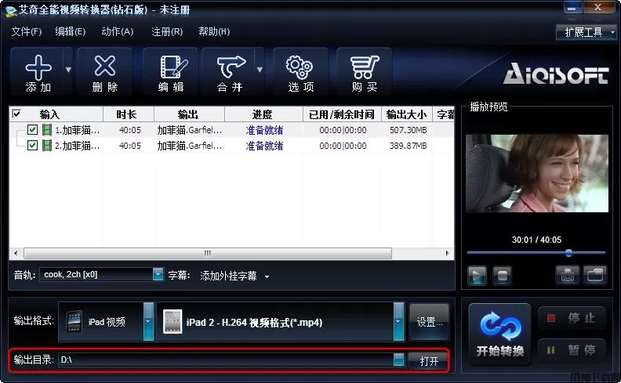Expand the 扩展工具 dropdown

click(x=586, y=32)
